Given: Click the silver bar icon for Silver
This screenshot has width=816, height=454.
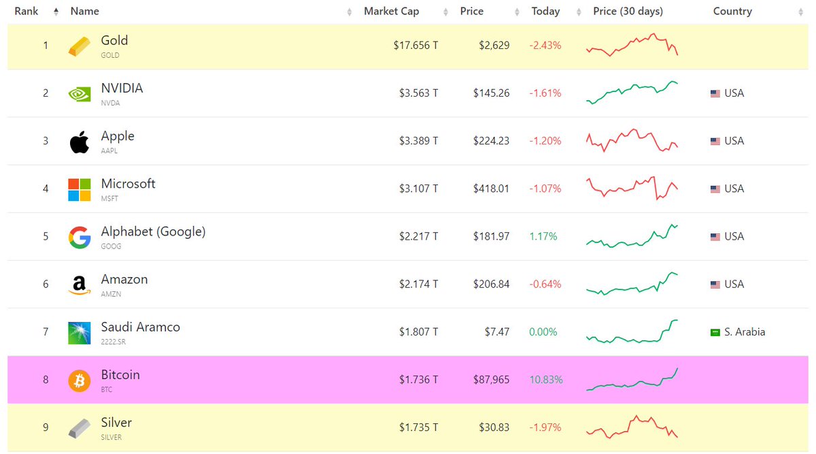Looking at the screenshot, I should coord(79,427).
